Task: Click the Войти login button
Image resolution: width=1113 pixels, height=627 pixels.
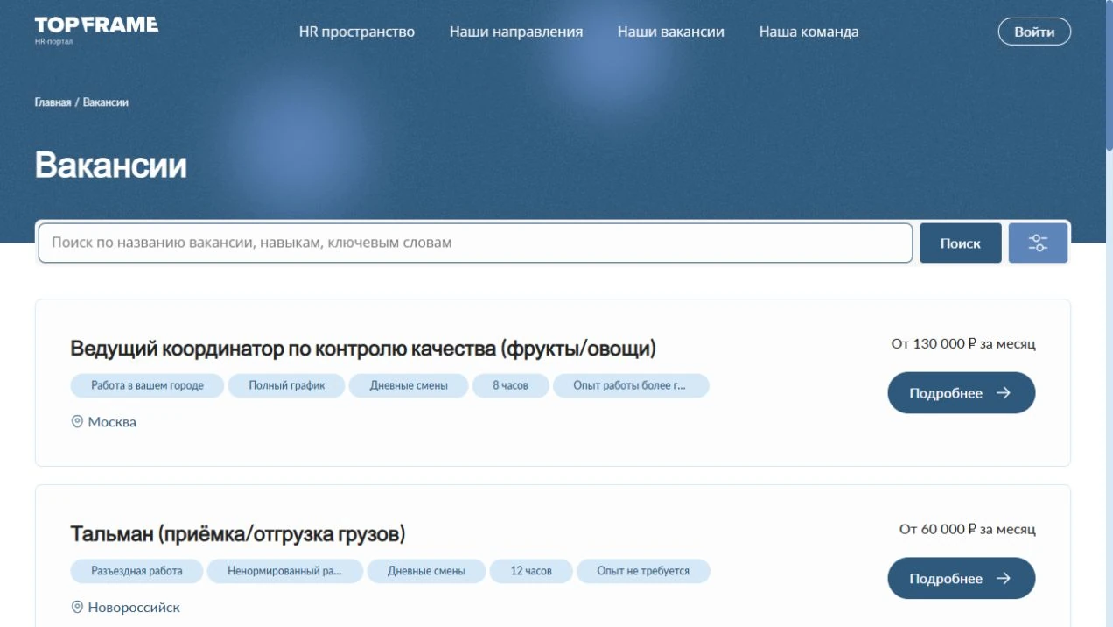Action: click(x=1034, y=32)
